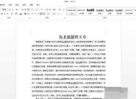Screen dimensions: 136x99
Task: Open the 审阅 ribbon tab
Action: pyautogui.click(x=24, y=5)
